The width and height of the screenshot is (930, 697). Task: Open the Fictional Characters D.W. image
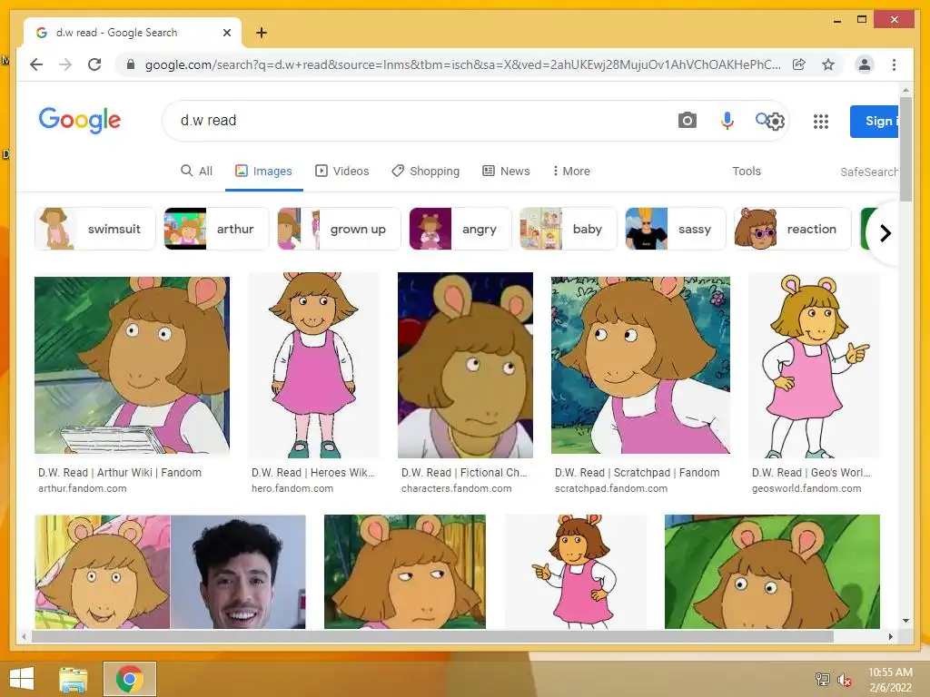click(x=465, y=365)
